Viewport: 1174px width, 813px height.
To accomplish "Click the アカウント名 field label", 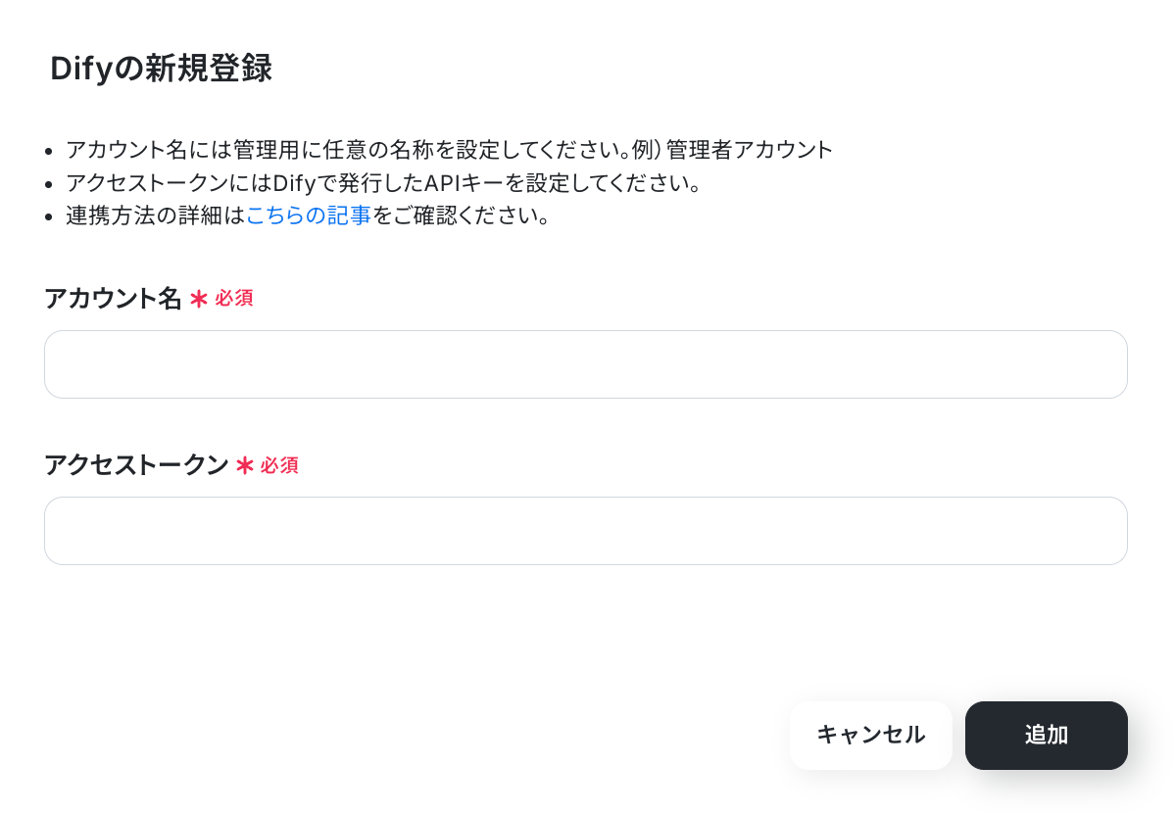I will click(x=113, y=298).
